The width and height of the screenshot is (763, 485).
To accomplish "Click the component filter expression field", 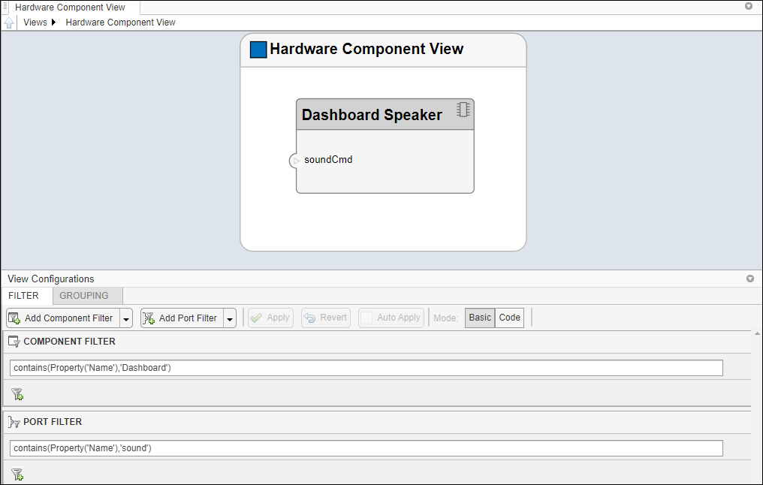I will point(366,368).
